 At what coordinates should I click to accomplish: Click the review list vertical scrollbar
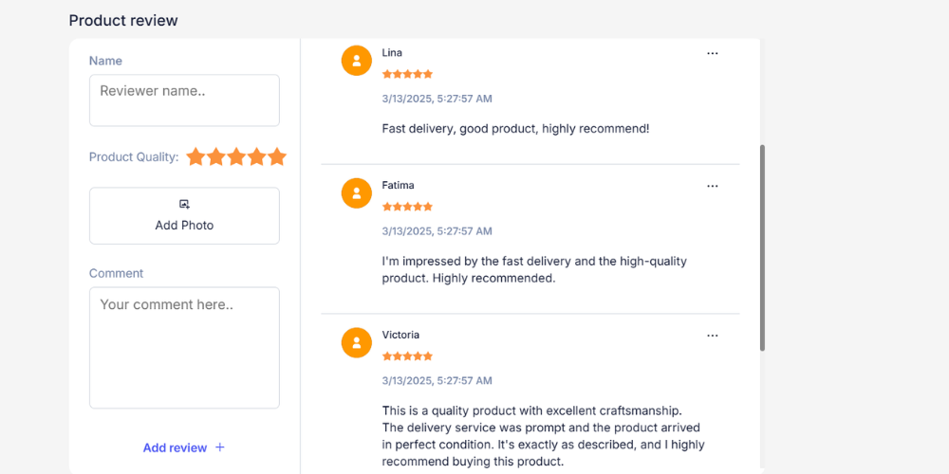[x=762, y=248]
